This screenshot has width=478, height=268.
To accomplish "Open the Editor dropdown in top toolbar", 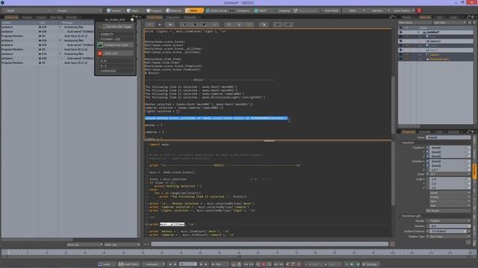I will point(355,10).
